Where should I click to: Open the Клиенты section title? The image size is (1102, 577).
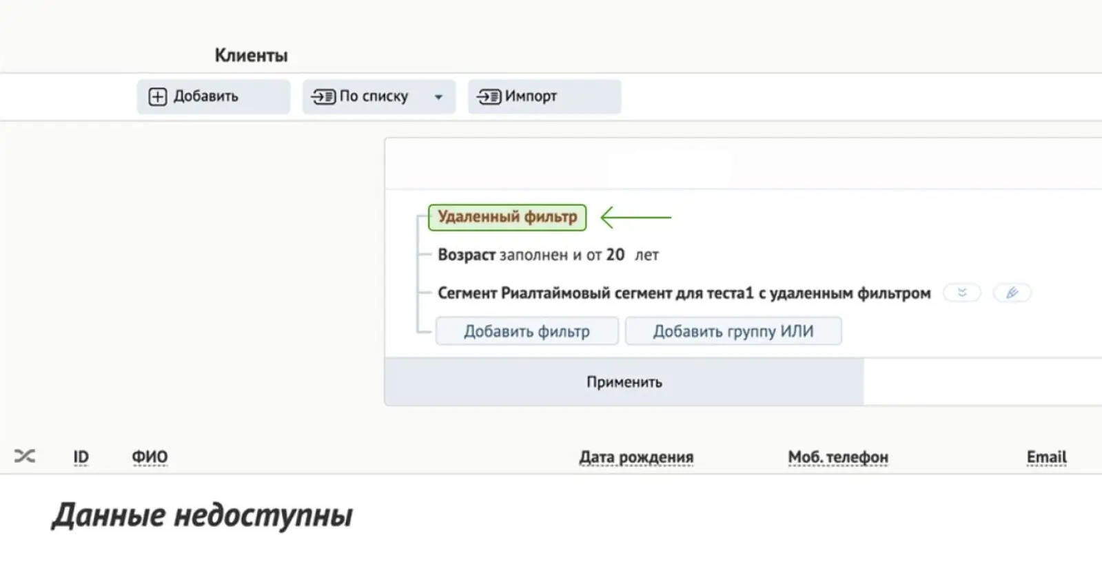[x=251, y=55]
